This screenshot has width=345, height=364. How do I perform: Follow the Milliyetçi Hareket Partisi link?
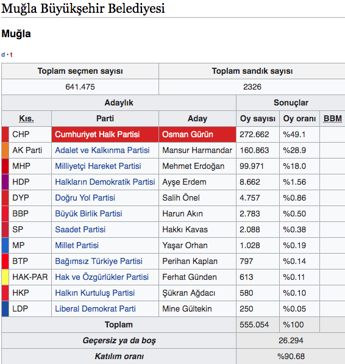coord(98,166)
